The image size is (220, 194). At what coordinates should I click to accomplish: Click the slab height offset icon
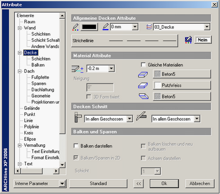[x=78, y=69]
